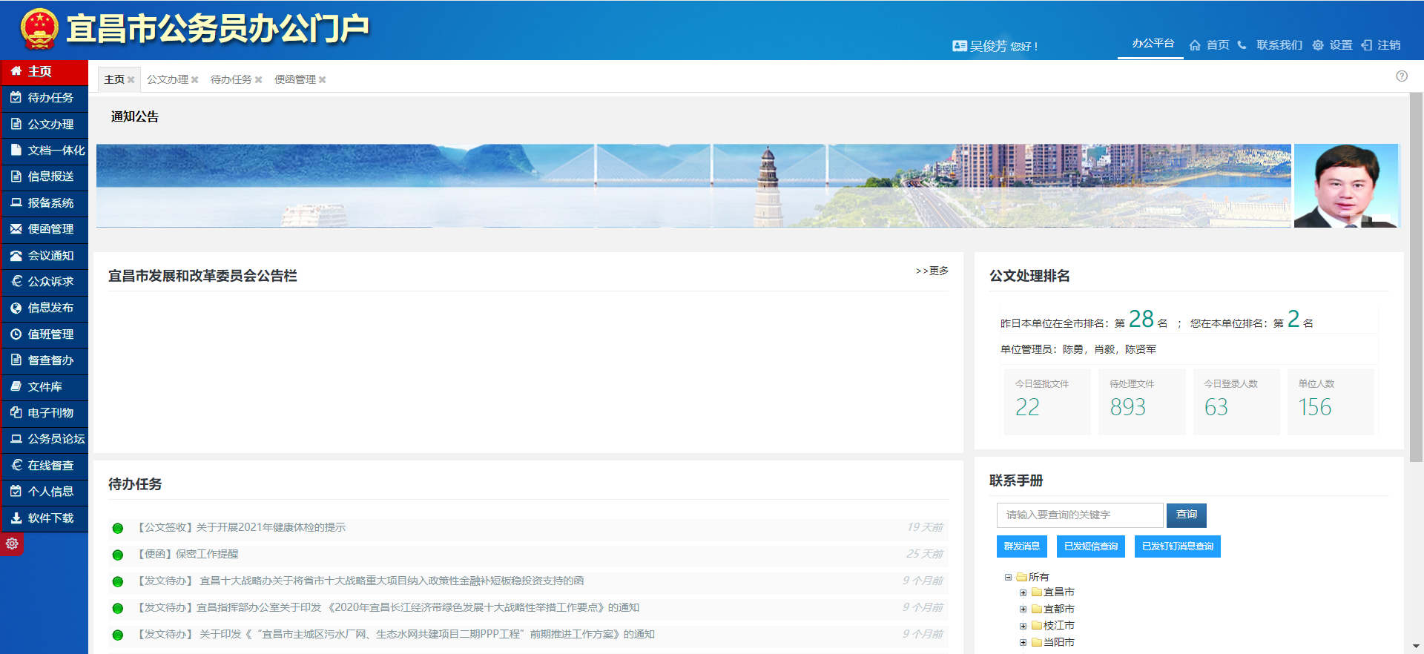This screenshot has height=654, width=1424.
Task: Click the 查询 search button
Action: [1186, 515]
